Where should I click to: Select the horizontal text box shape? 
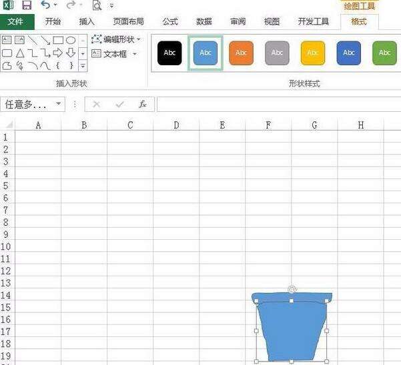point(7,40)
